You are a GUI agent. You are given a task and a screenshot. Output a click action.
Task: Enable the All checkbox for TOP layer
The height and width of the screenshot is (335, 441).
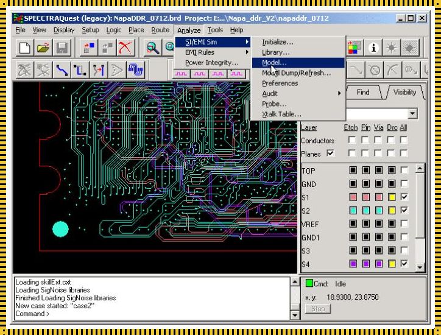coord(404,170)
